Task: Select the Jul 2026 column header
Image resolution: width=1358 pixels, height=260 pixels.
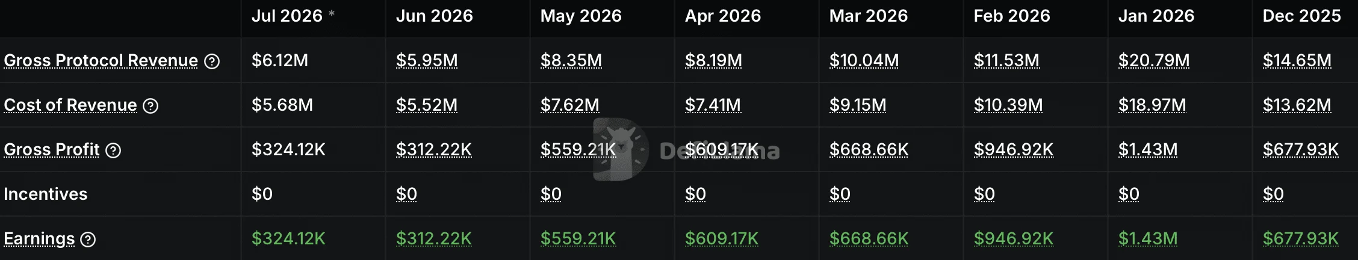Action: point(287,16)
